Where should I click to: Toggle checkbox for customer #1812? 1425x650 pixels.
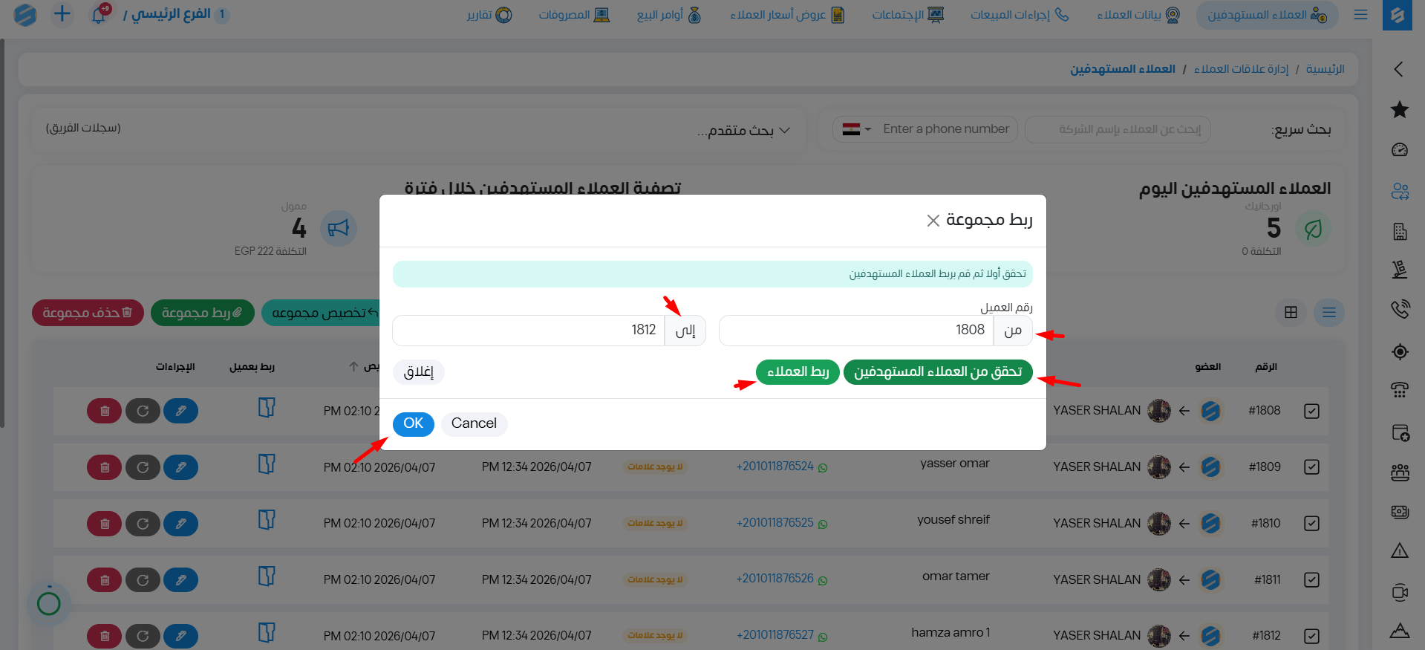(1311, 636)
